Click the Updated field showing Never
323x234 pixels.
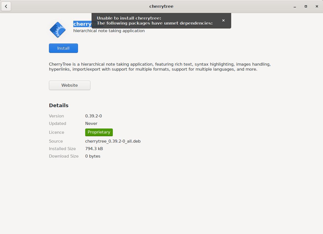(x=91, y=123)
